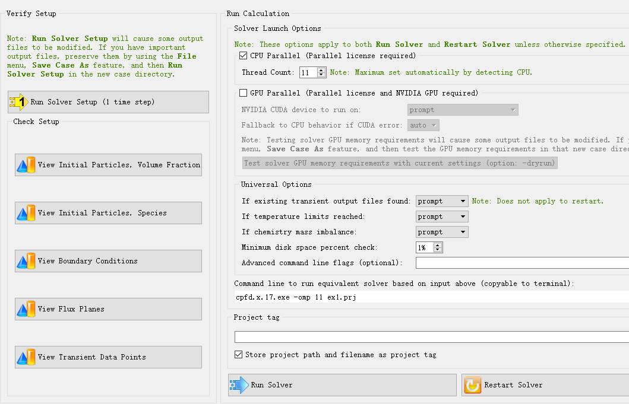Click inside the Thread Count value box
The height and width of the screenshot is (404, 629).
(x=308, y=72)
